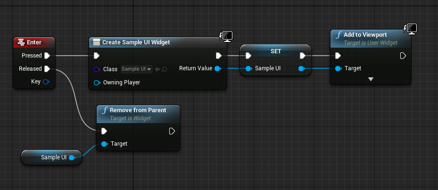Click the SET node output exec pin
This screenshot has width=438, height=190.
[x=303, y=56]
